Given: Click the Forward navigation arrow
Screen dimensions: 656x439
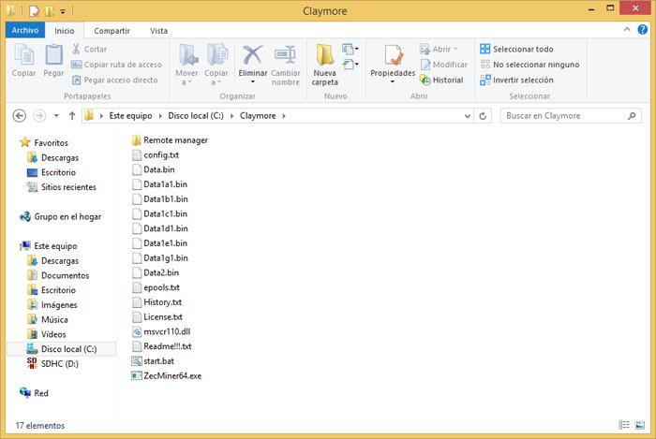Looking at the screenshot, I should click(x=39, y=116).
